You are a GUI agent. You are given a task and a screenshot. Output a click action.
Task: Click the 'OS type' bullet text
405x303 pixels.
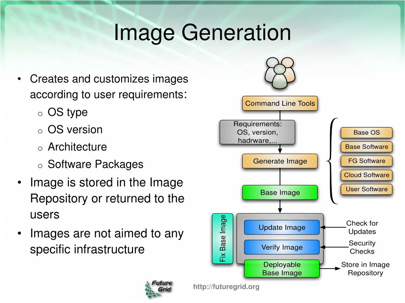click(x=68, y=112)
